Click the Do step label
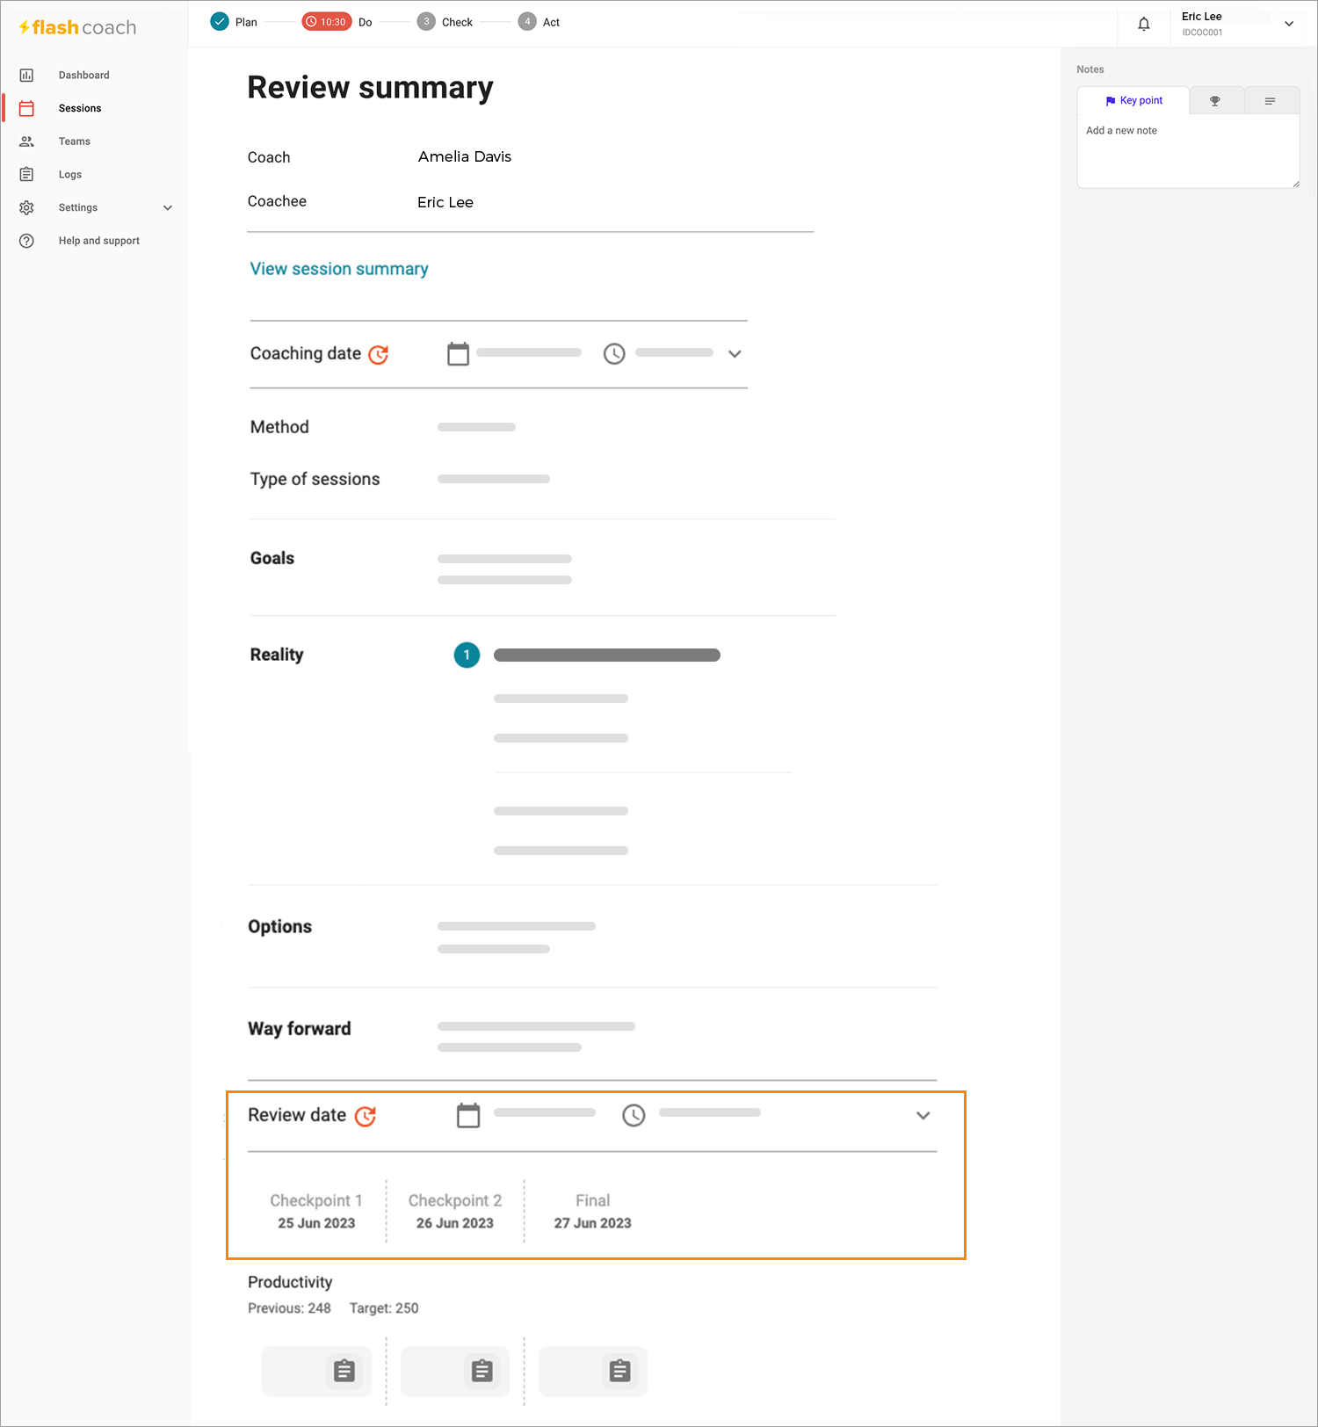Image resolution: width=1318 pixels, height=1427 pixels. point(366,22)
